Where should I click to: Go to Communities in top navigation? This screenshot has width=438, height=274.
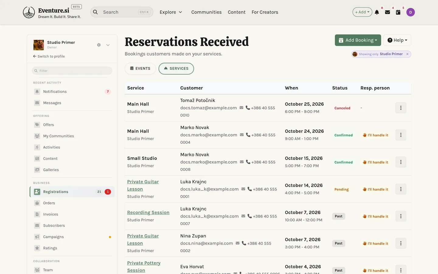[x=206, y=12]
